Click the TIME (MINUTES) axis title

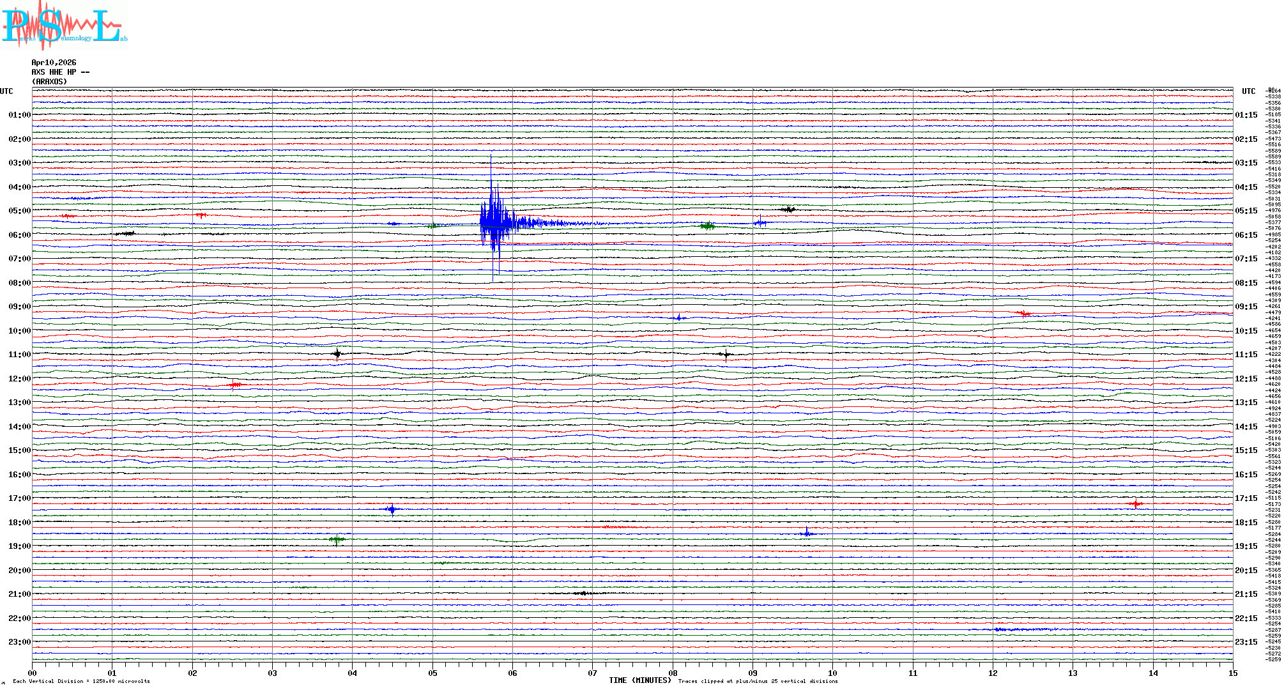(x=639, y=680)
